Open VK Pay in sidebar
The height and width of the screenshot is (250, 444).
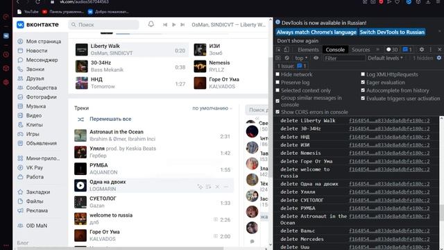(x=30, y=168)
